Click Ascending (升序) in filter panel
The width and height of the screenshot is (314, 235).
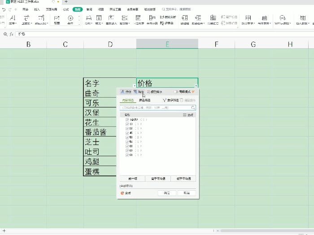[126, 92]
